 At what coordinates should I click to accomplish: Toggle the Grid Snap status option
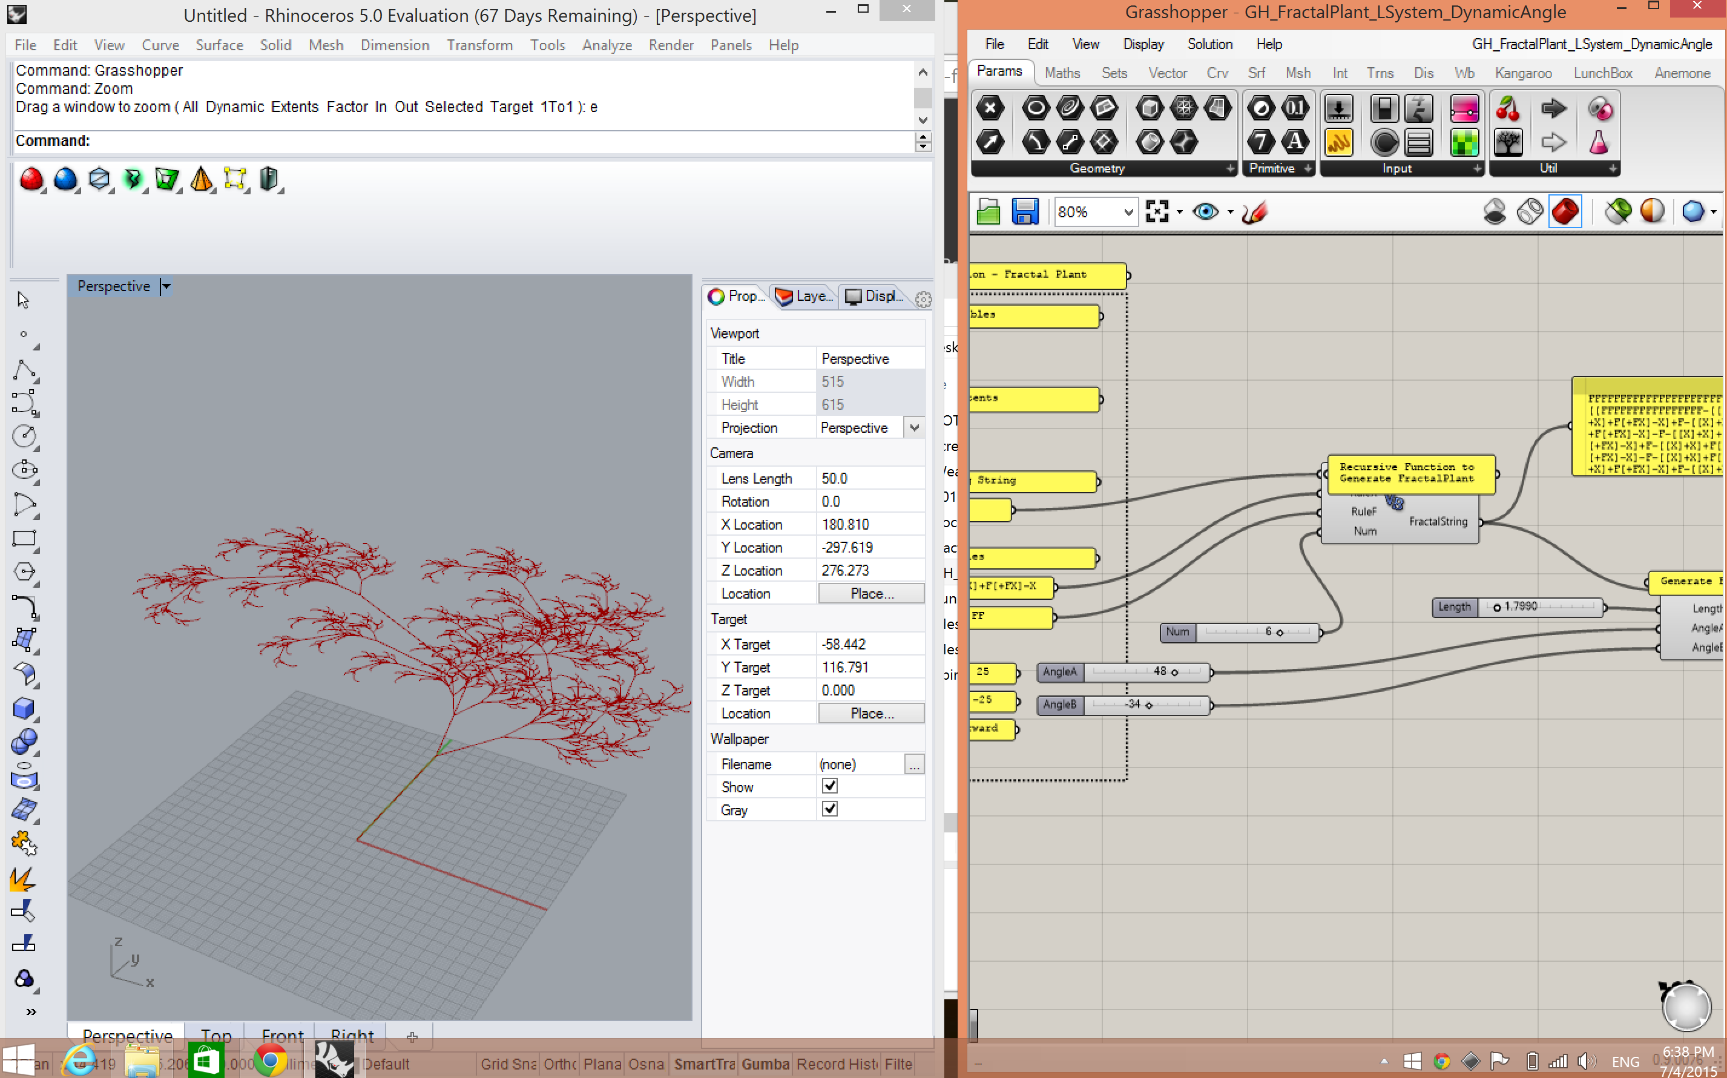tap(508, 1063)
